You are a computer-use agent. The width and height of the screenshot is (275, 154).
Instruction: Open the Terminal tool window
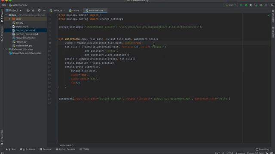pos(46,149)
